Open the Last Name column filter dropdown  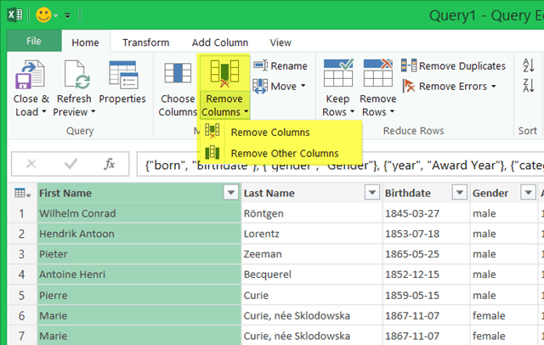[371, 193]
